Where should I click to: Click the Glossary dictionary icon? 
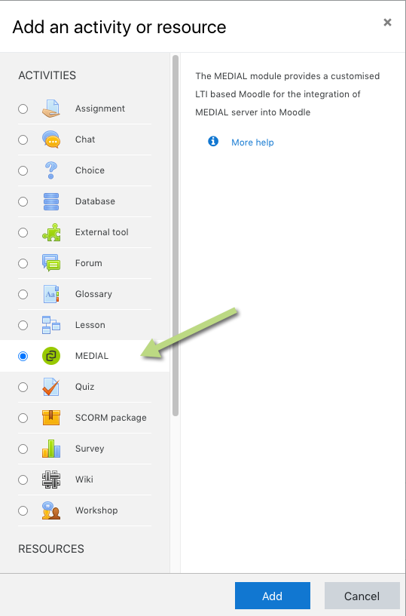(51, 294)
